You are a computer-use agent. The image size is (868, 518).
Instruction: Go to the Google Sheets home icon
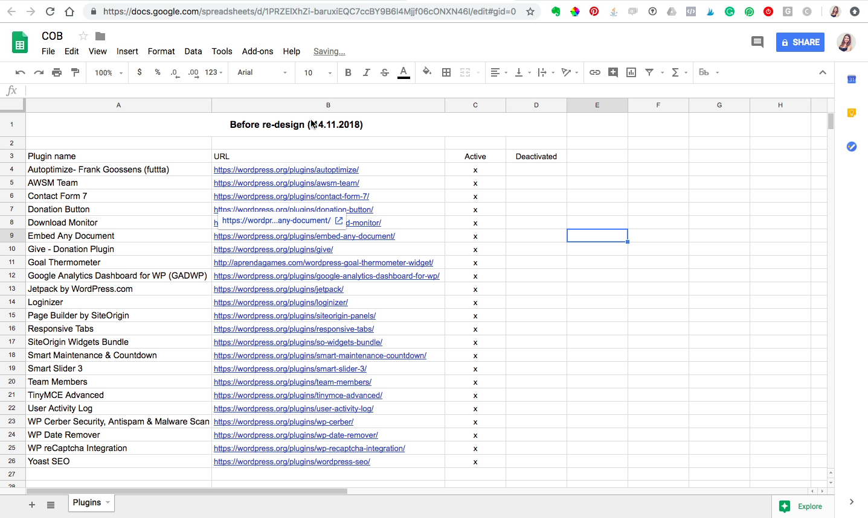(20, 42)
